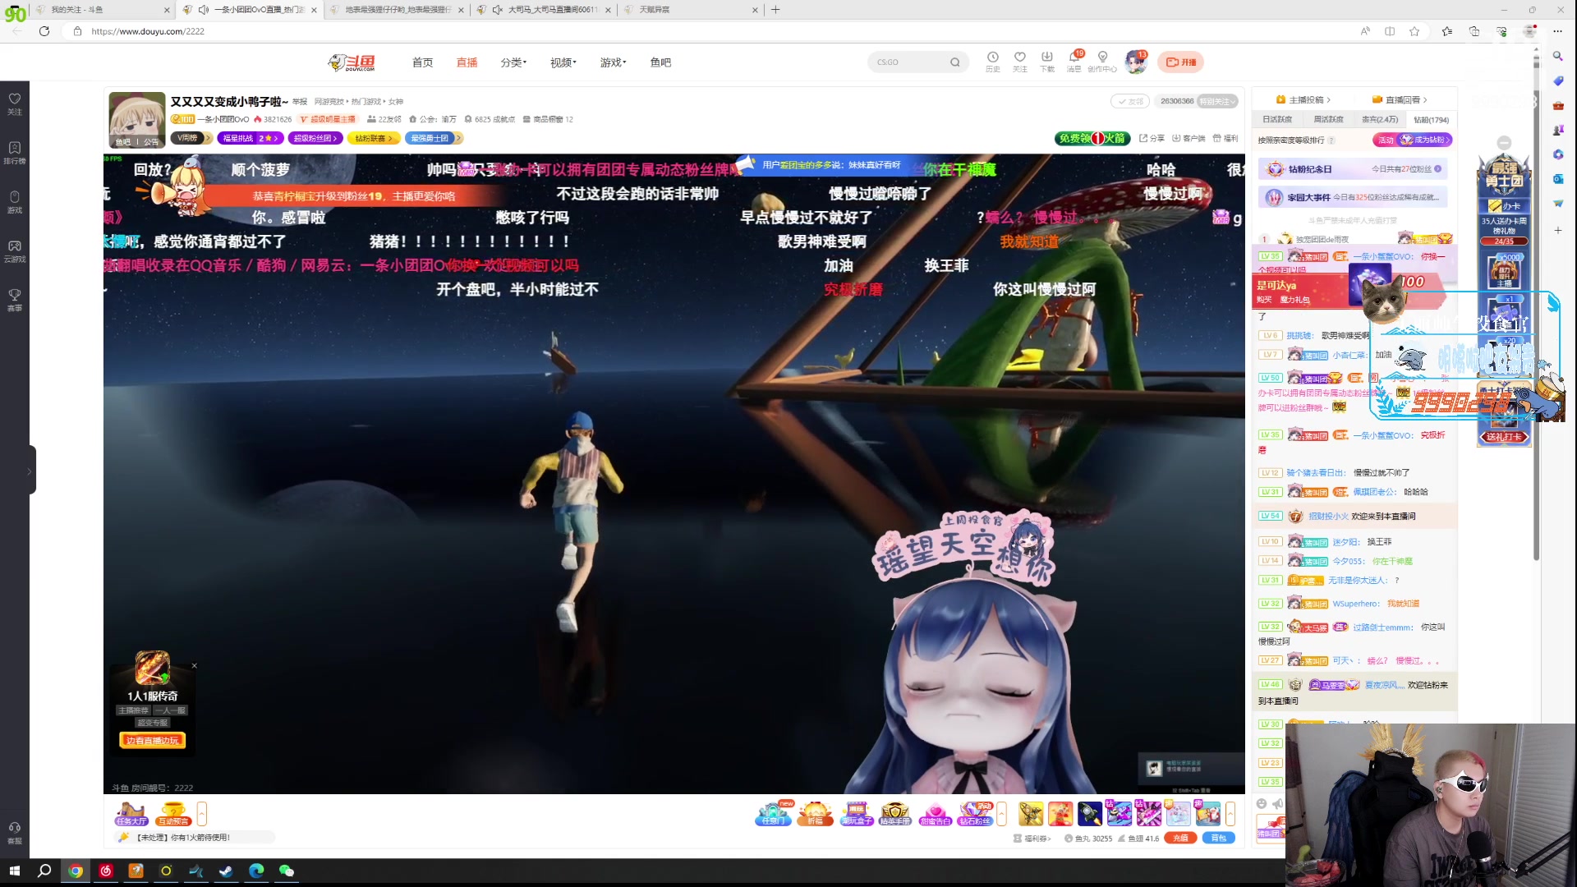Expand the arrow at end of gift bar
Image resolution: width=1577 pixels, height=887 pixels.
click(1230, 813)
